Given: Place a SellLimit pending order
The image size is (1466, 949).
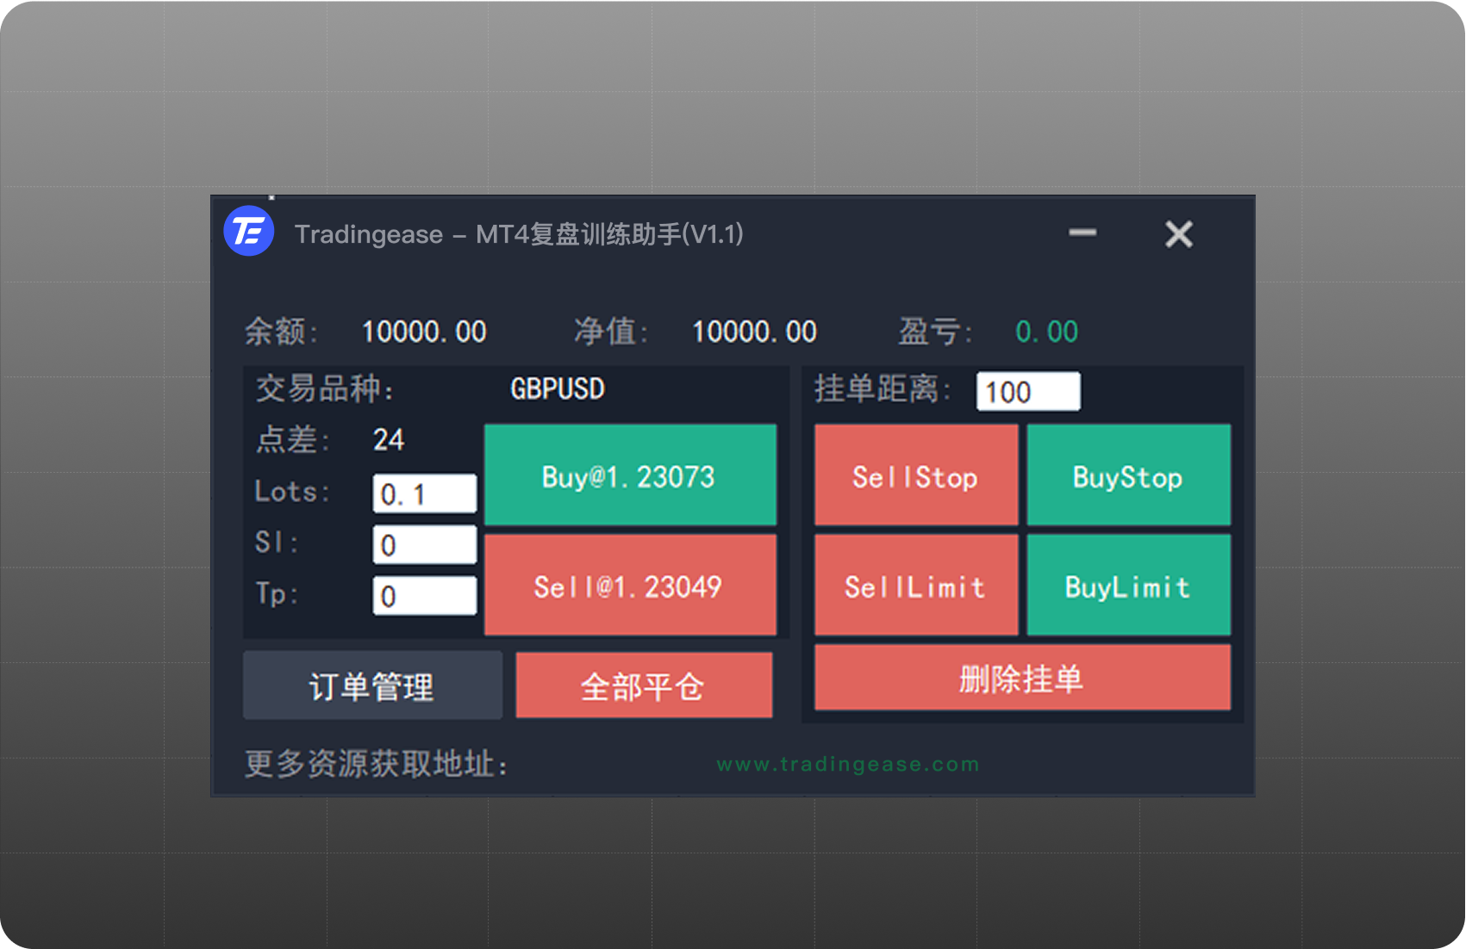Looking at the screenshot, I should (x=915, y=586).
